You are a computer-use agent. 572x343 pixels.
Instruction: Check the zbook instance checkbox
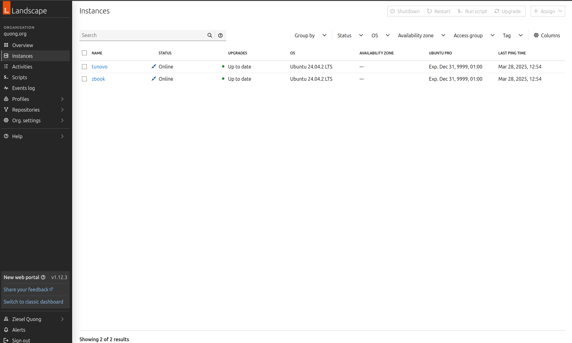[84, 79]
